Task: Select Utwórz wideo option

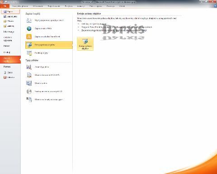Action: point(49,83)
